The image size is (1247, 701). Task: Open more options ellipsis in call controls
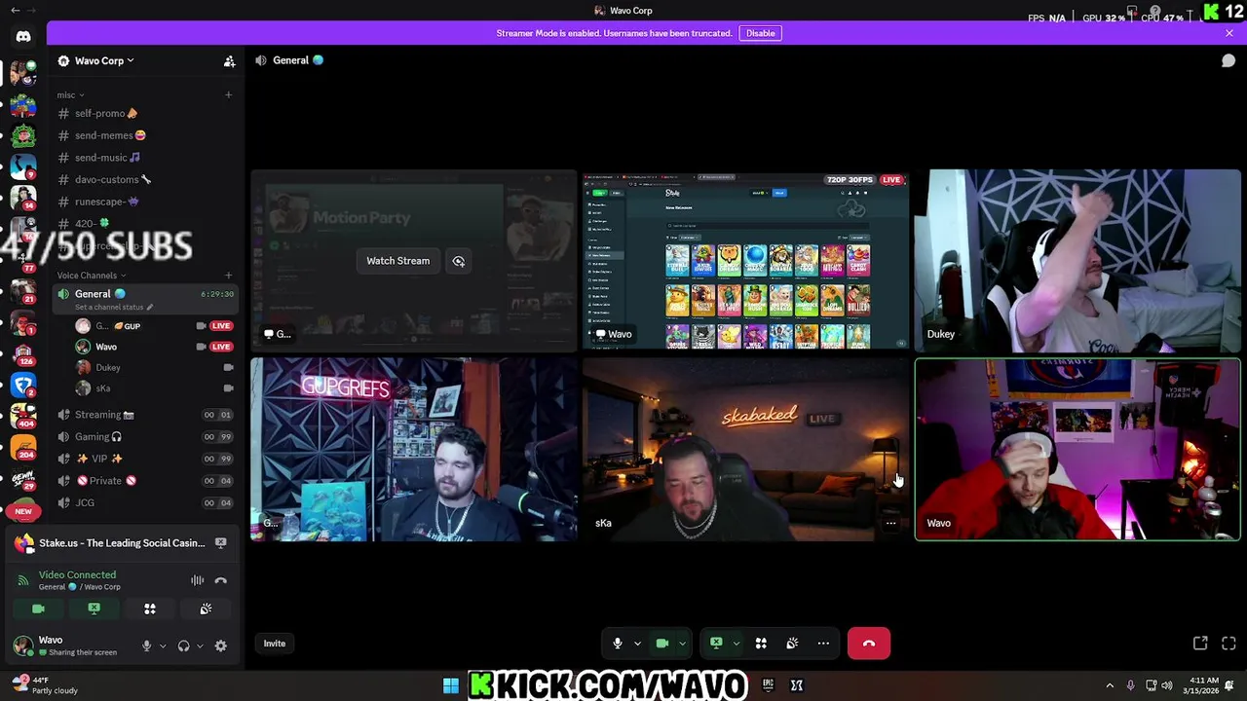click(823, 644)
